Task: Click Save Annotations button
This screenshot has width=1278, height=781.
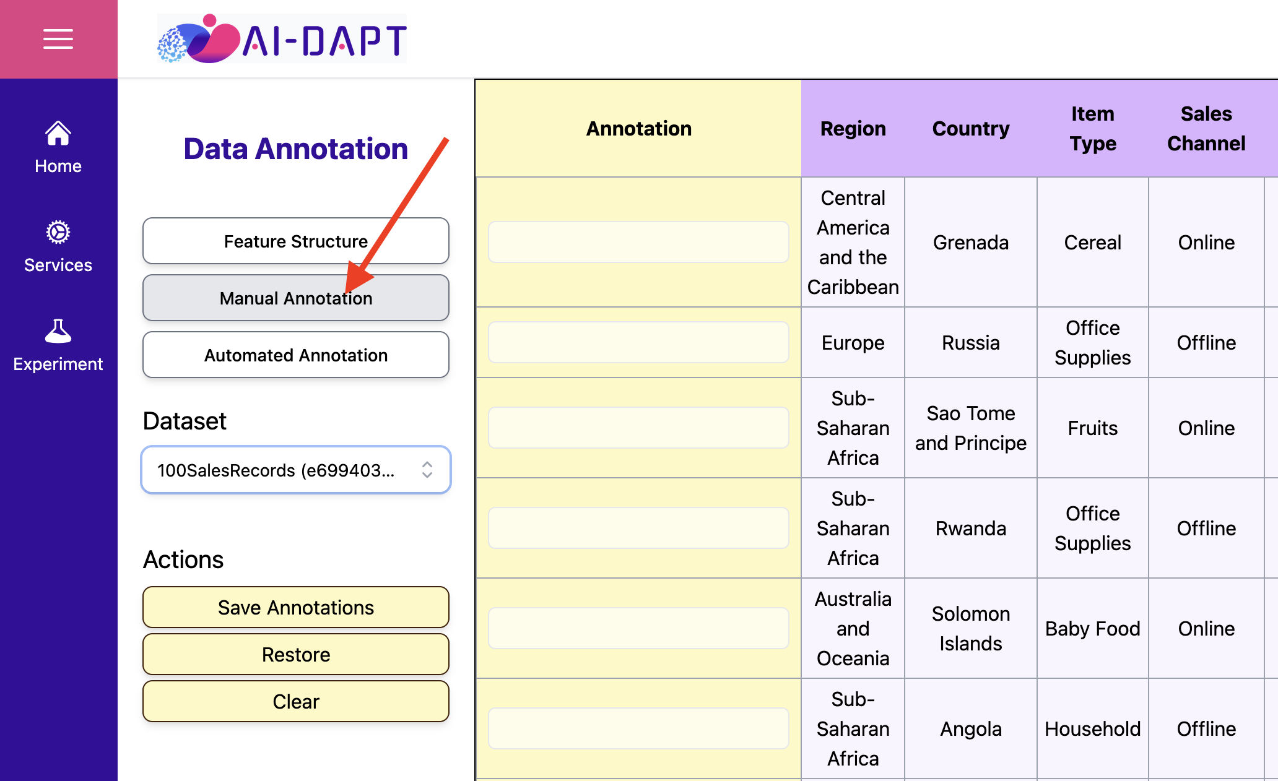Action: pyautogui.click(x=296, y=607)
